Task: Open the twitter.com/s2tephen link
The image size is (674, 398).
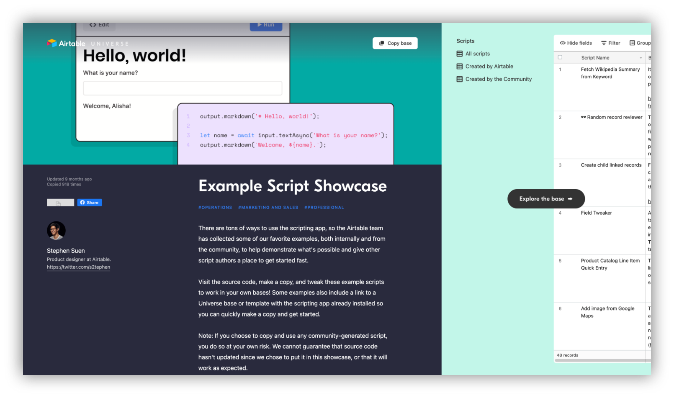Action: 78,267
